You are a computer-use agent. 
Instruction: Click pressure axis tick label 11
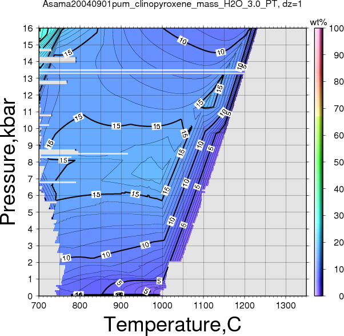coord(28,112)
